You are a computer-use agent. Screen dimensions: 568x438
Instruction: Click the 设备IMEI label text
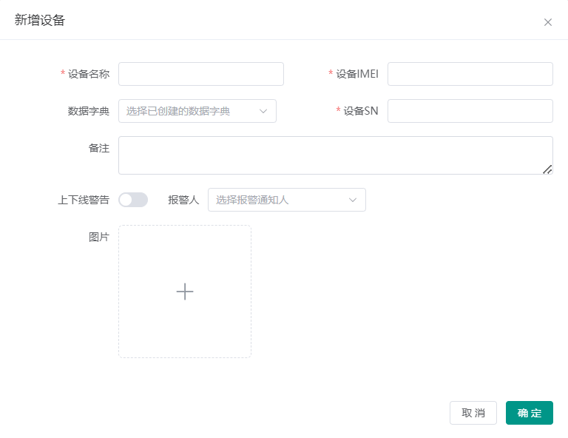pyautogui.click(x=357, y=74)
